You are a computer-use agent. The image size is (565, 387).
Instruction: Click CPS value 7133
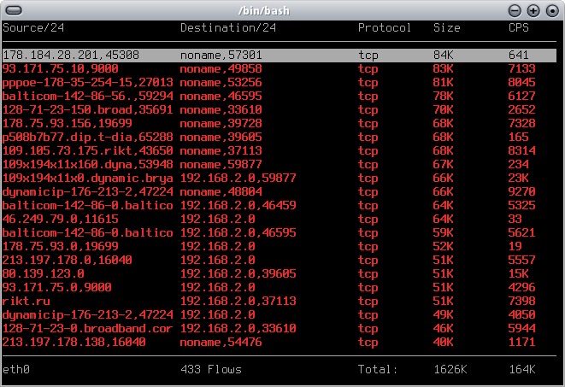click(x=521, y=68)
